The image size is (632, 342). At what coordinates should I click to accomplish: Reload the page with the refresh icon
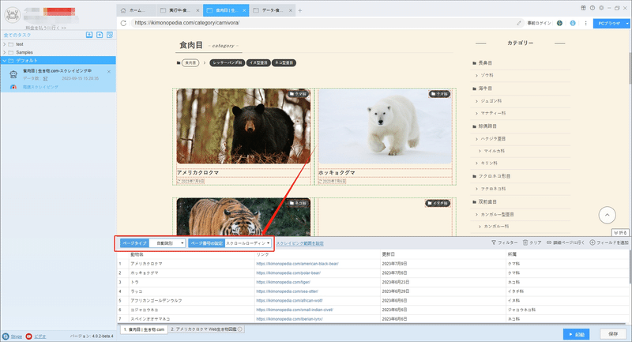pyautogui.click(x=123, y=23)
